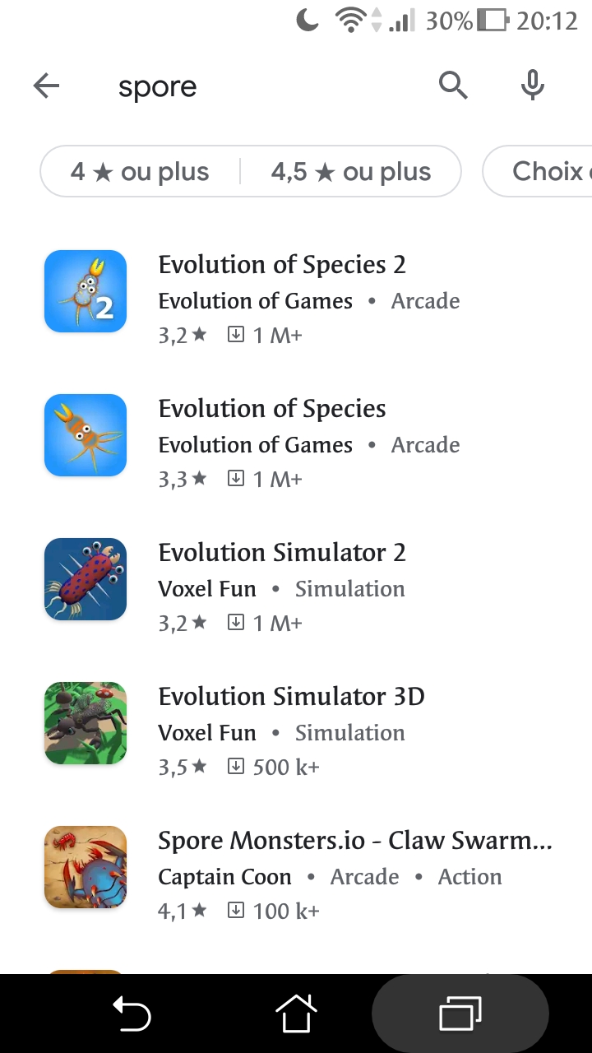Open "Evolution Simulator 3D" title
The height and width of the screenshot is (1053, 592).
291,697
